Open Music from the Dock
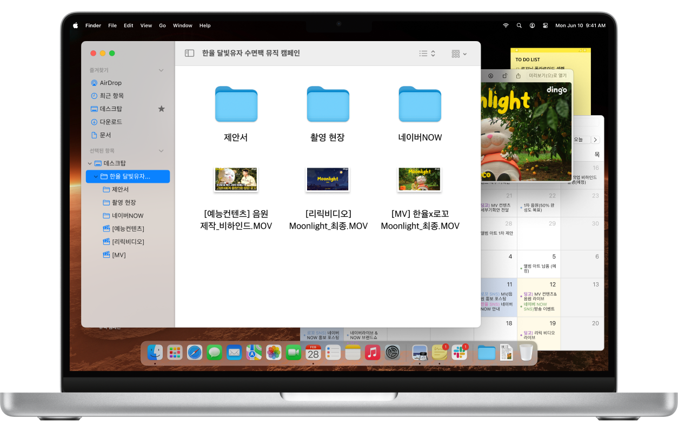678x425 pixels. coord(372,353)
